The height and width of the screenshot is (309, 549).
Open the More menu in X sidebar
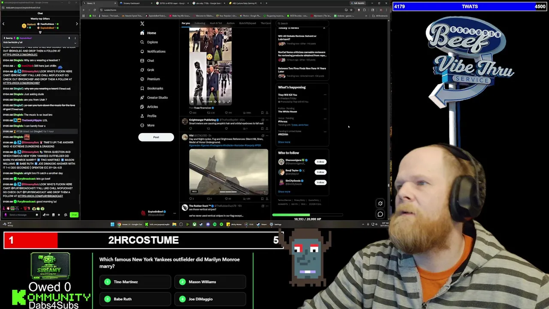(147, 125)
